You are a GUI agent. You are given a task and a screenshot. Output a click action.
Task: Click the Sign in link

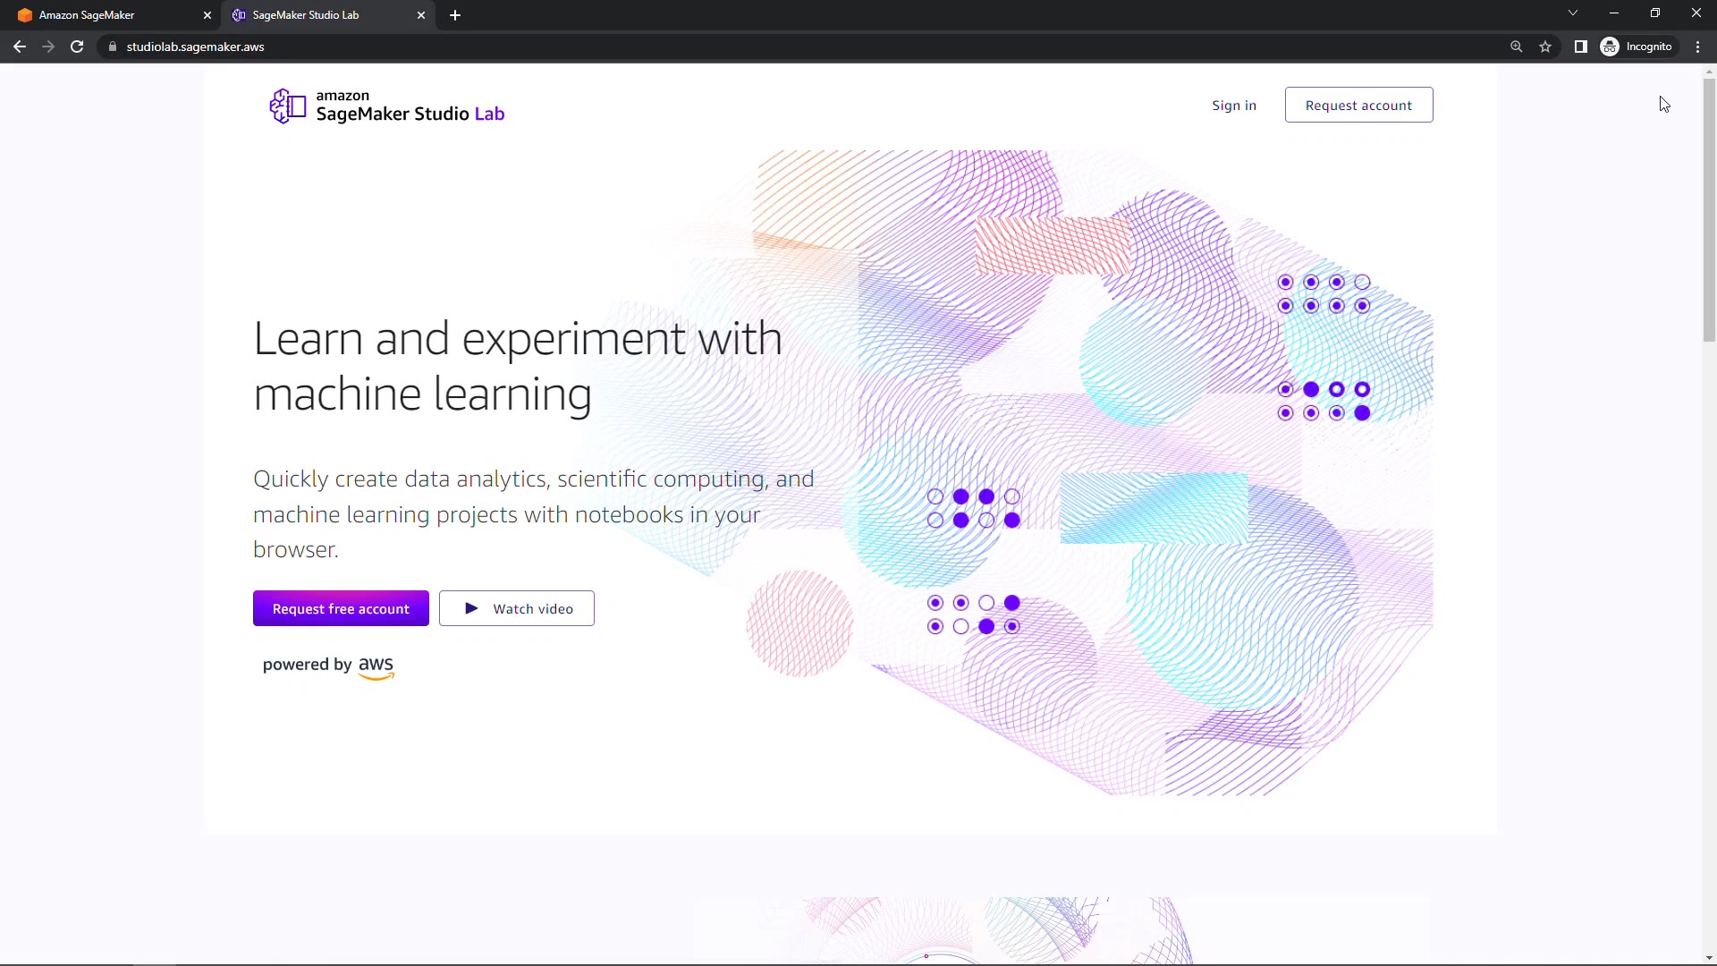point(1233,106)
